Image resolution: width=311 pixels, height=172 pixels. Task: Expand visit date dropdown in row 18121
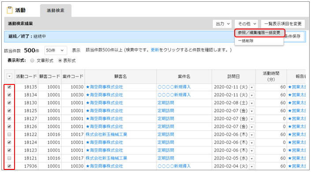[252, 158]
